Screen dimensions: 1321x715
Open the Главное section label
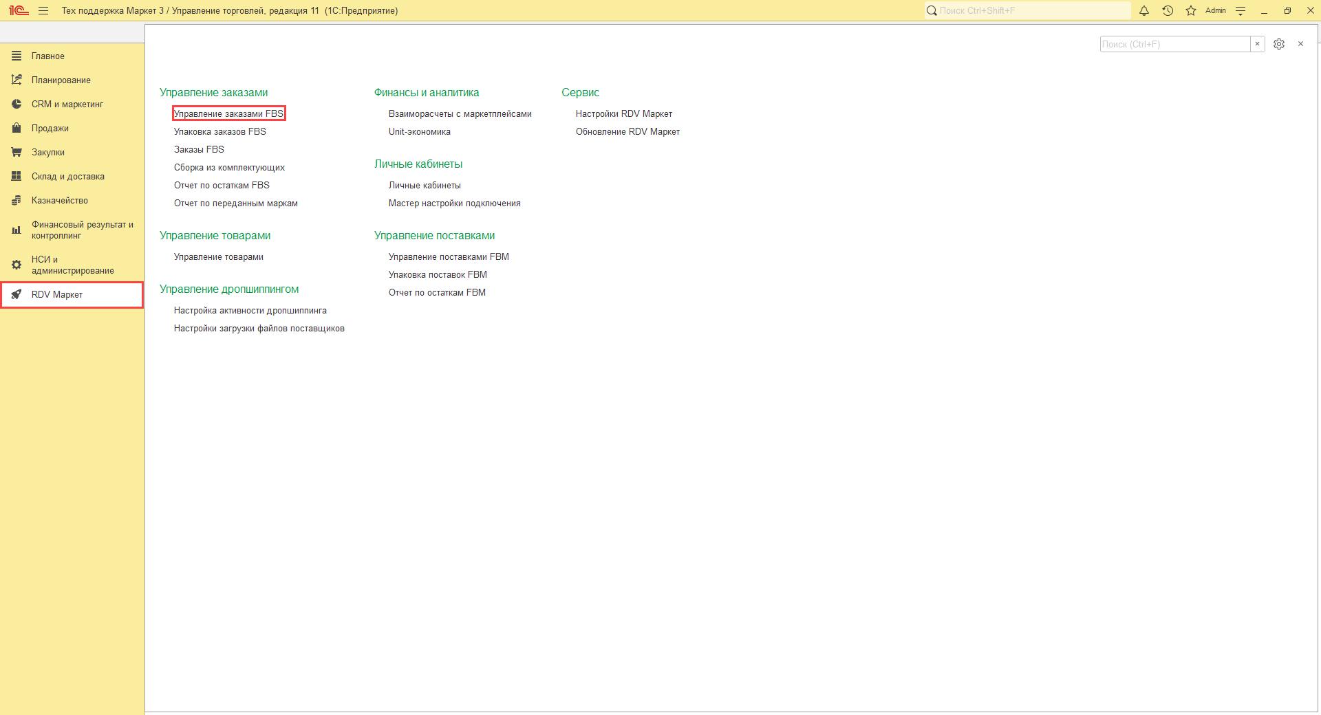tap(48, 56)
